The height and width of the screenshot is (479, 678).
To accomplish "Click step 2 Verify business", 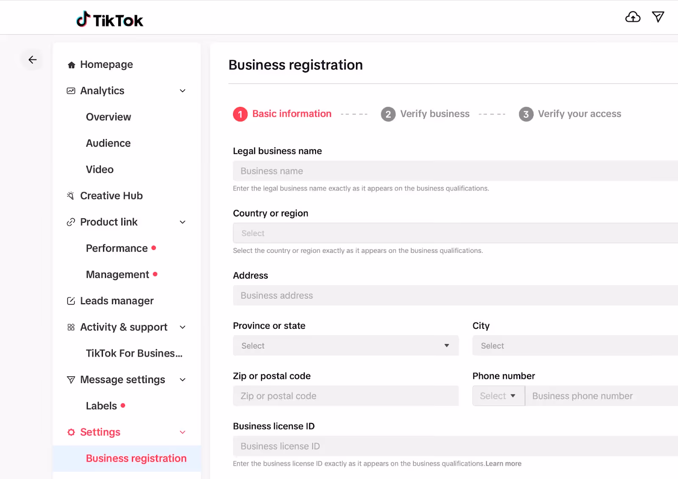I will [x=425, y=114].
